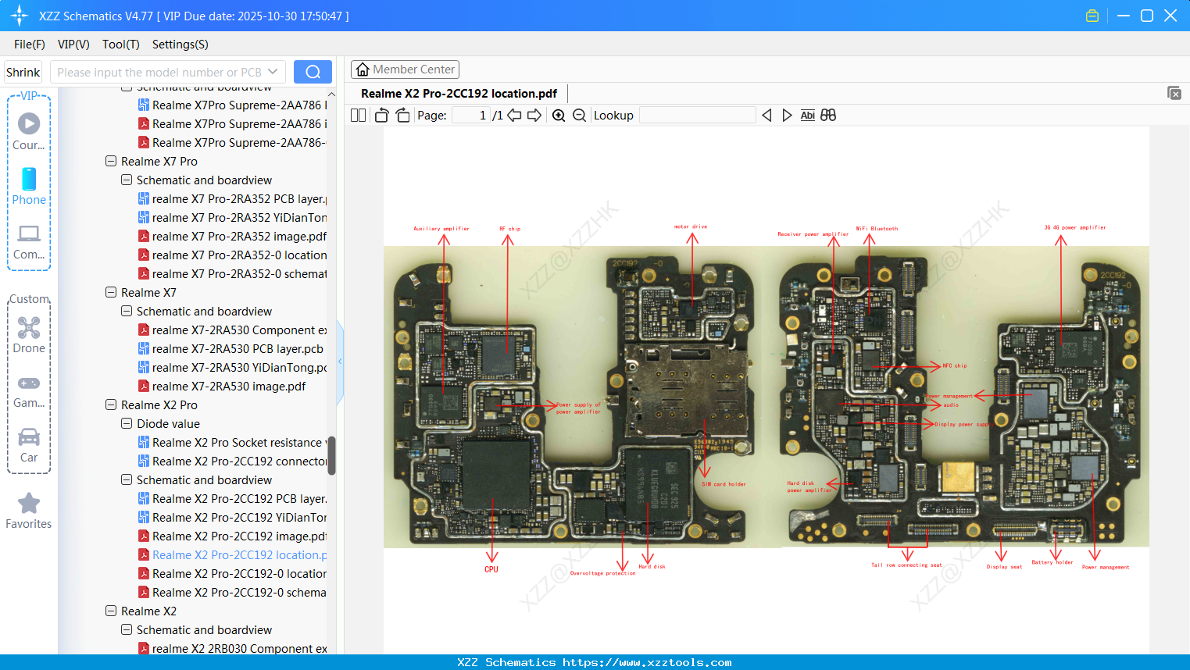Click the zoom in magnifier icon
Viewport: 1190px width, 670px height.
559,116
